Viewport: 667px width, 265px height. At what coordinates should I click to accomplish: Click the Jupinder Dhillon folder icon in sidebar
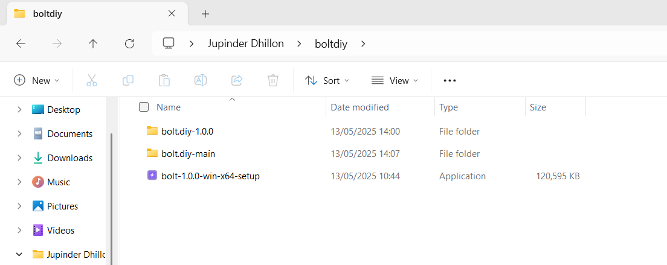38,254
